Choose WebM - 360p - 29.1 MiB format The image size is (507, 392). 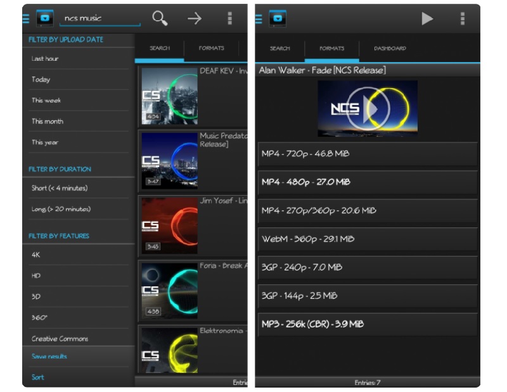pos(368,239)
